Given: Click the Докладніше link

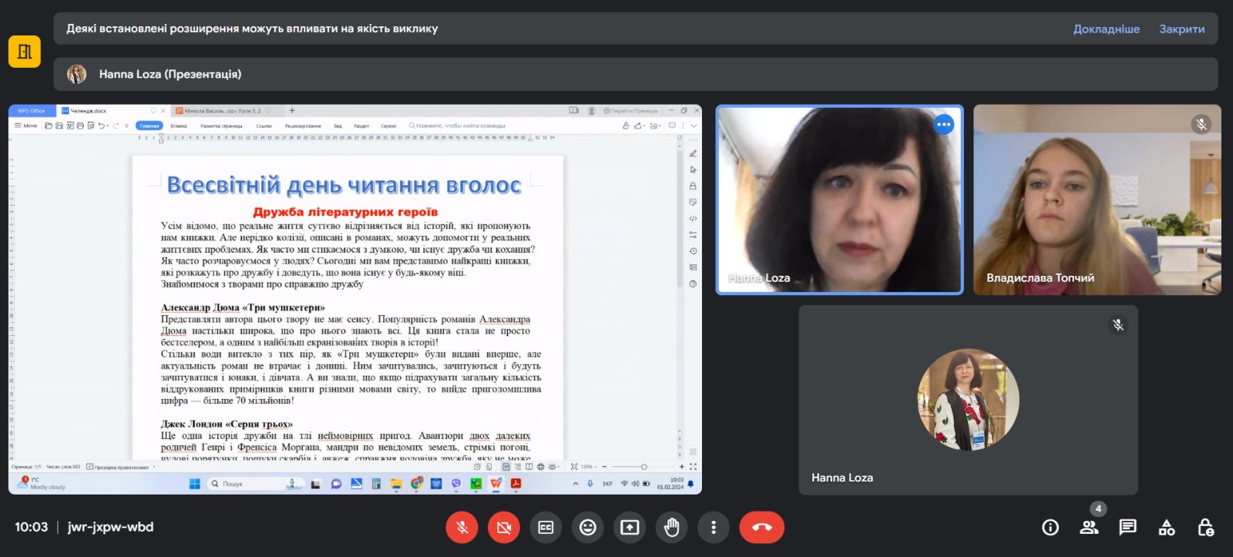Looking at the screenshot, I should click(x=1106, y=29).
